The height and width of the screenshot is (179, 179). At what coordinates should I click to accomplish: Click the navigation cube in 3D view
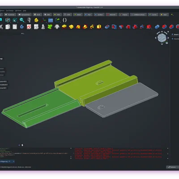pyautogui.click(x=162, y=38)
